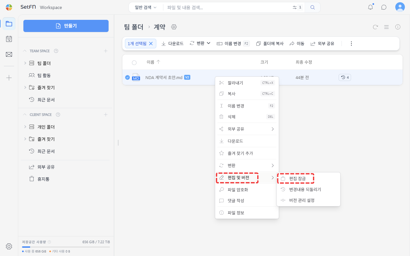Show CLIENT SPACE help tooltip icon

[x=58, y=115]
